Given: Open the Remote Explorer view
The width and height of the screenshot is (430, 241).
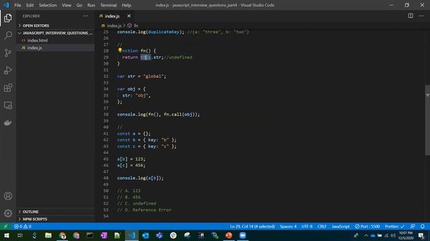Looking at the screenshot, I should 8,105.
